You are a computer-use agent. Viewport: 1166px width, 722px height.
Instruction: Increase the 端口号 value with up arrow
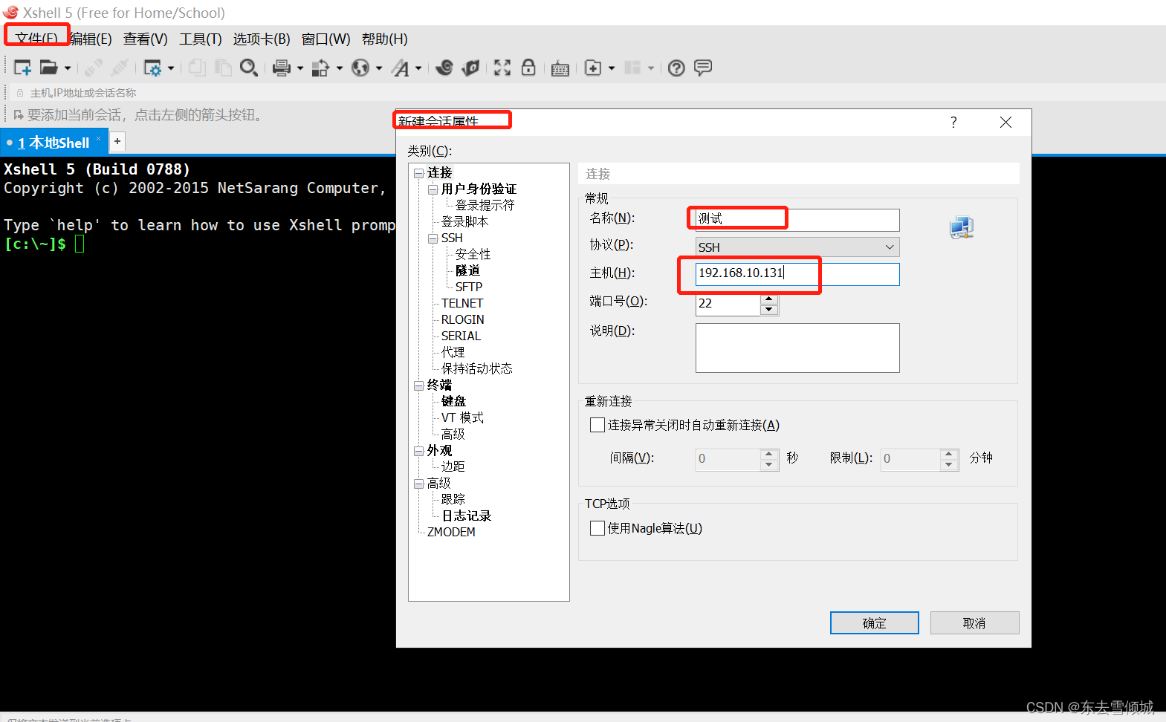pos(769,299)
